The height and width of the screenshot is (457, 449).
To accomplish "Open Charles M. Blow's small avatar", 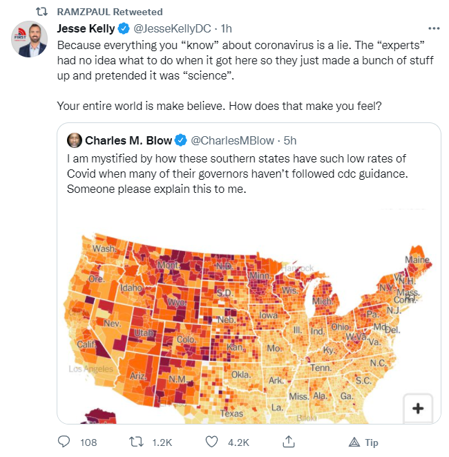I will 75,140.
